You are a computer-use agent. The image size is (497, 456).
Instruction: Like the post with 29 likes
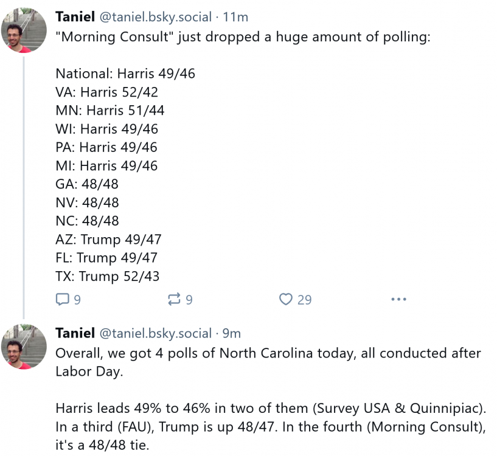point(286,299)
